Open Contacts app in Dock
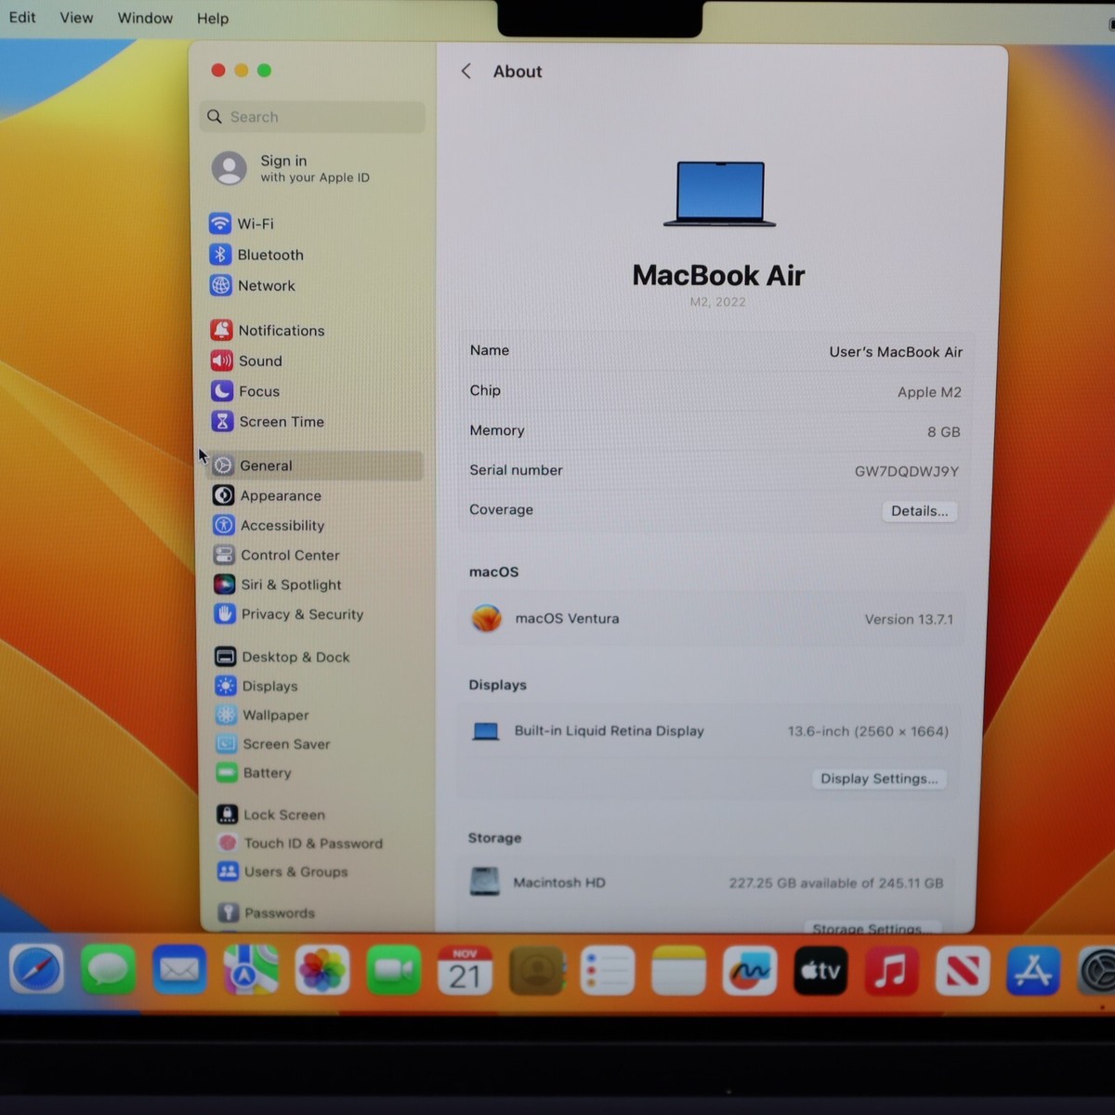1115x1115 pixels. tap(536, 970)
